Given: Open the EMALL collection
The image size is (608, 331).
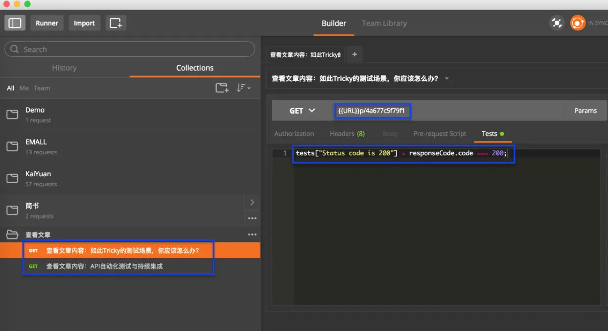Looking at the screenshot, I should click(x=130, y=146).
